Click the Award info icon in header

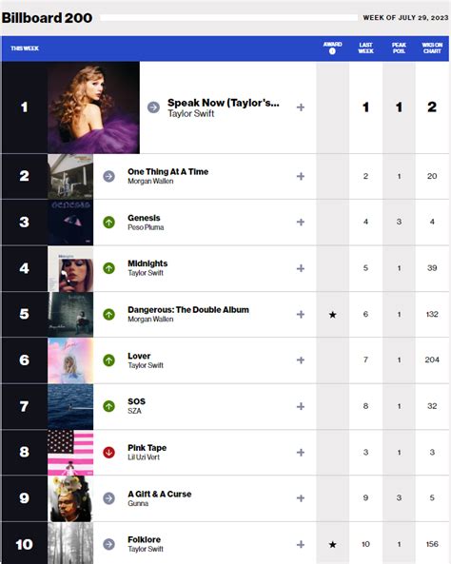[332, 51]
